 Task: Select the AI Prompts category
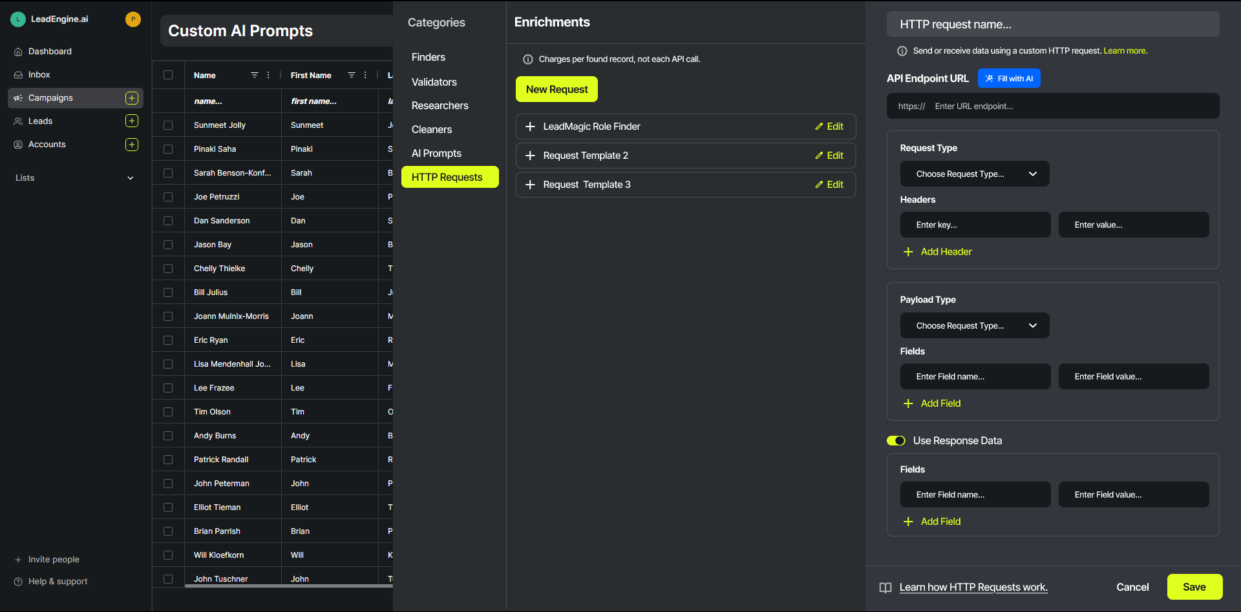click(x=436, y=154)
